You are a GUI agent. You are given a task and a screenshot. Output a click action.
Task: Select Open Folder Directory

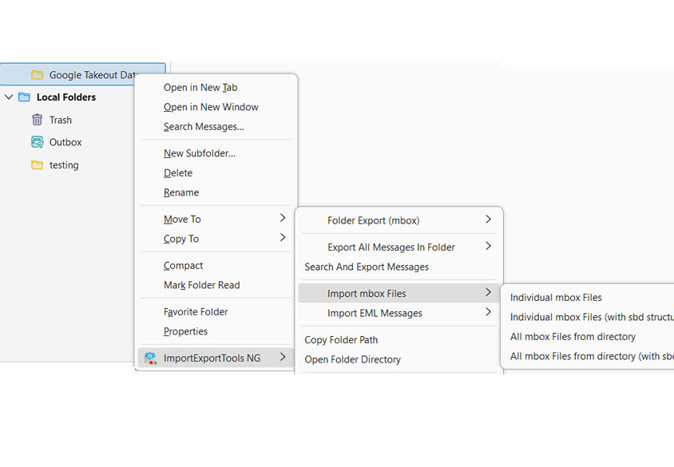point(353,359)
